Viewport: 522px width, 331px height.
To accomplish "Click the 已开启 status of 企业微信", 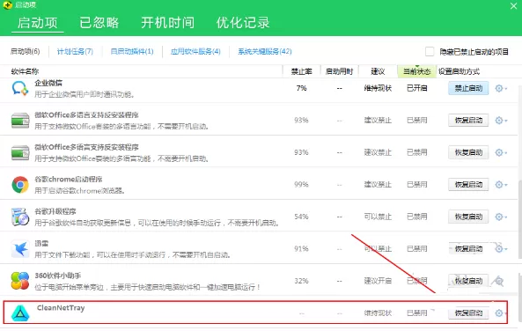I will [416, 88].
